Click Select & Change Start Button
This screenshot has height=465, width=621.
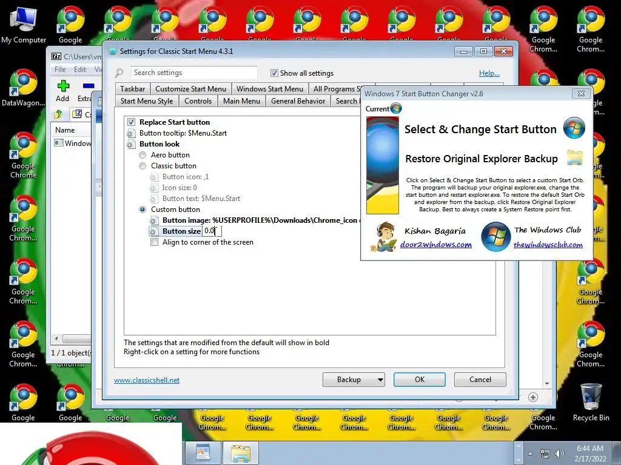[480, 130]
